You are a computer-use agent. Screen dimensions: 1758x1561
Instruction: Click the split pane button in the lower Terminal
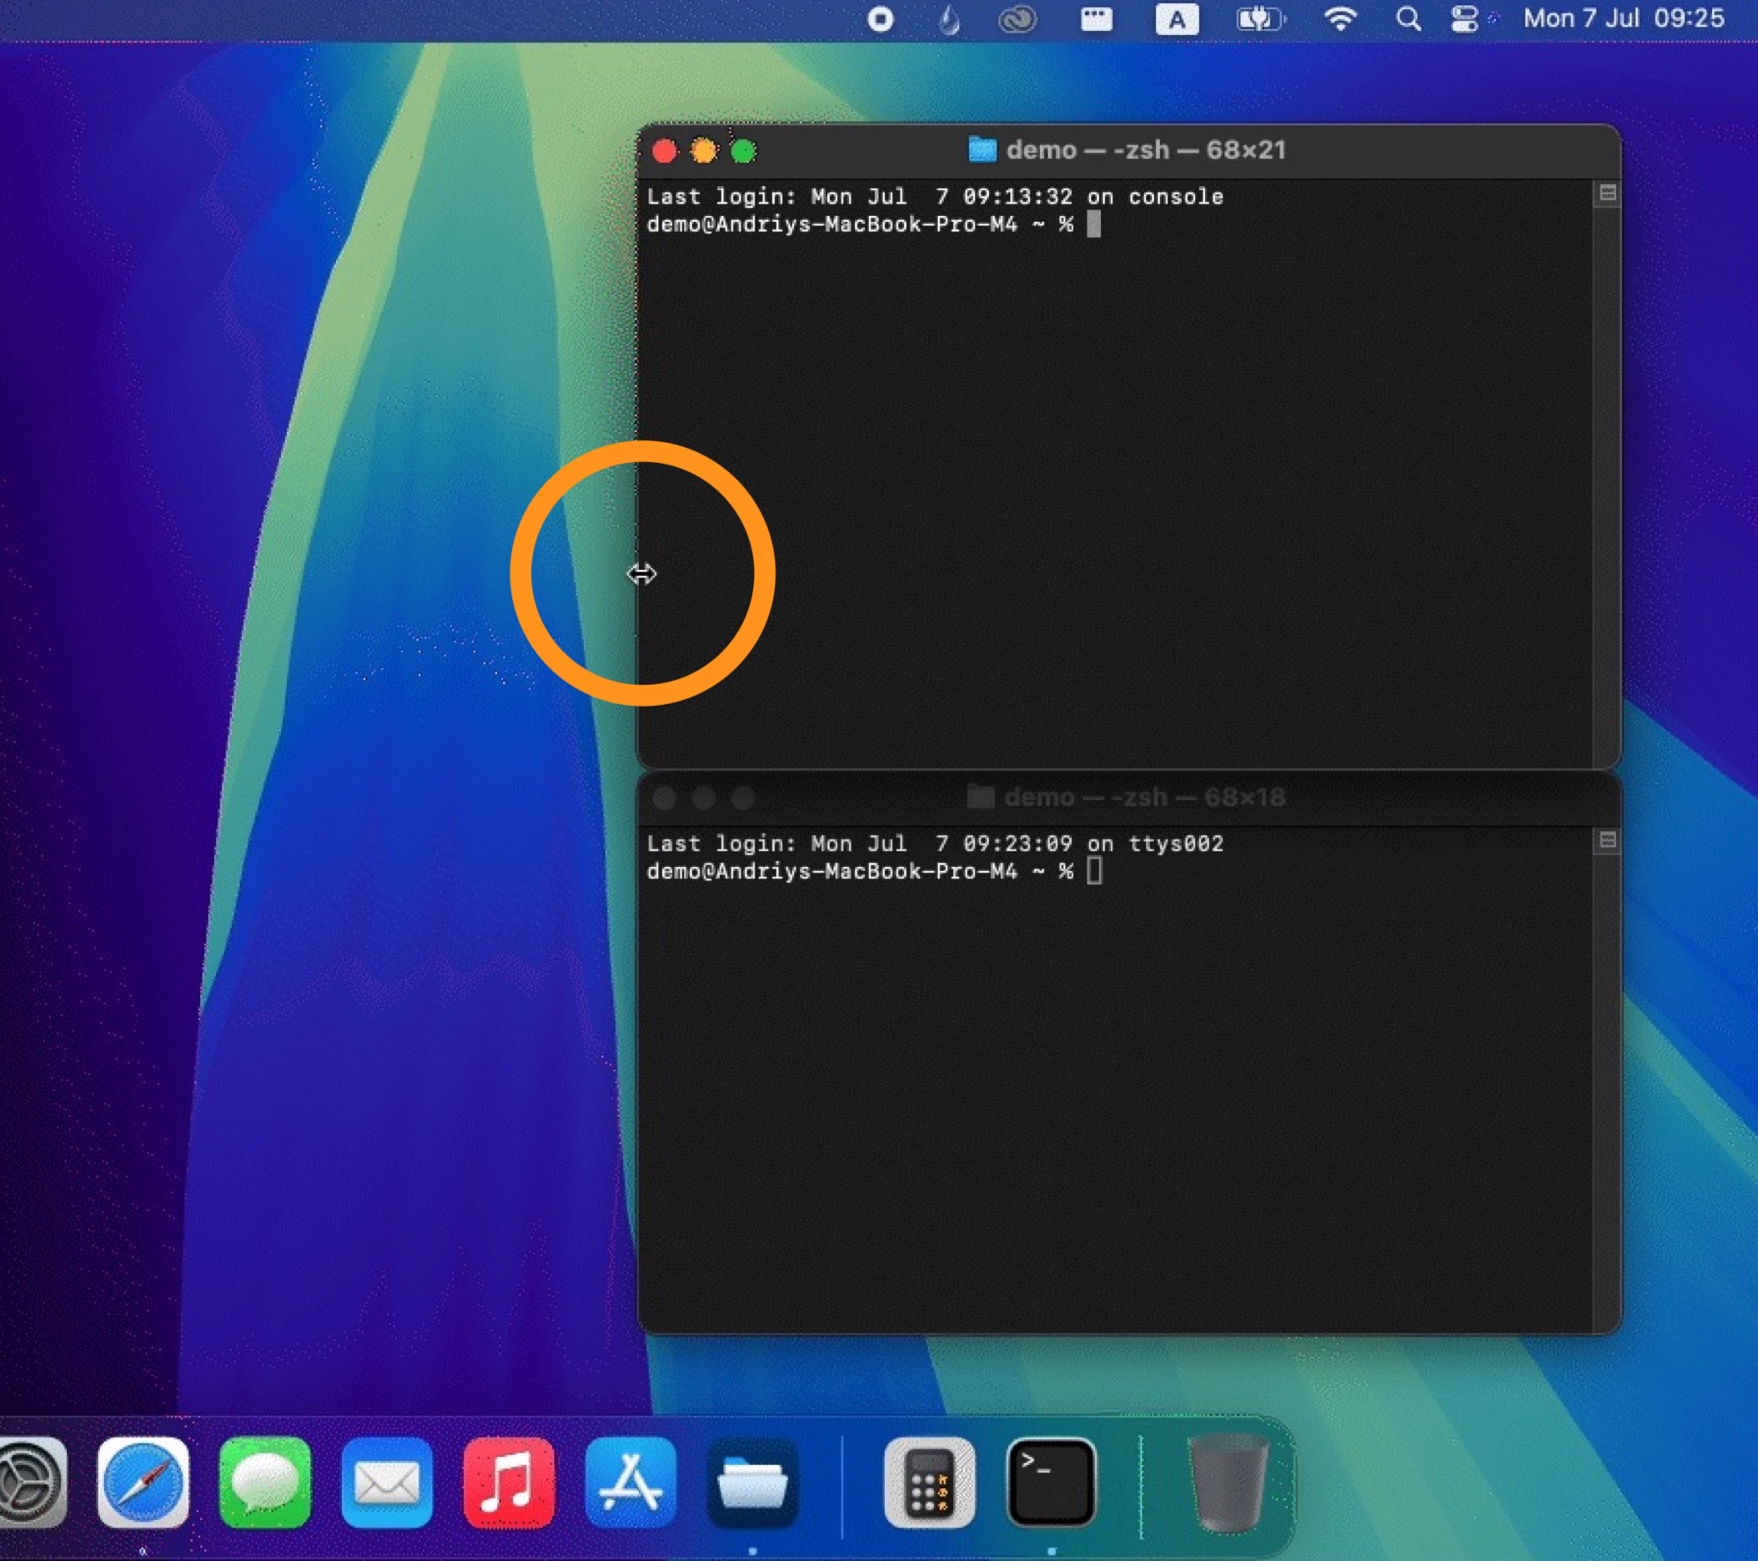click(x=1608, y=841)
